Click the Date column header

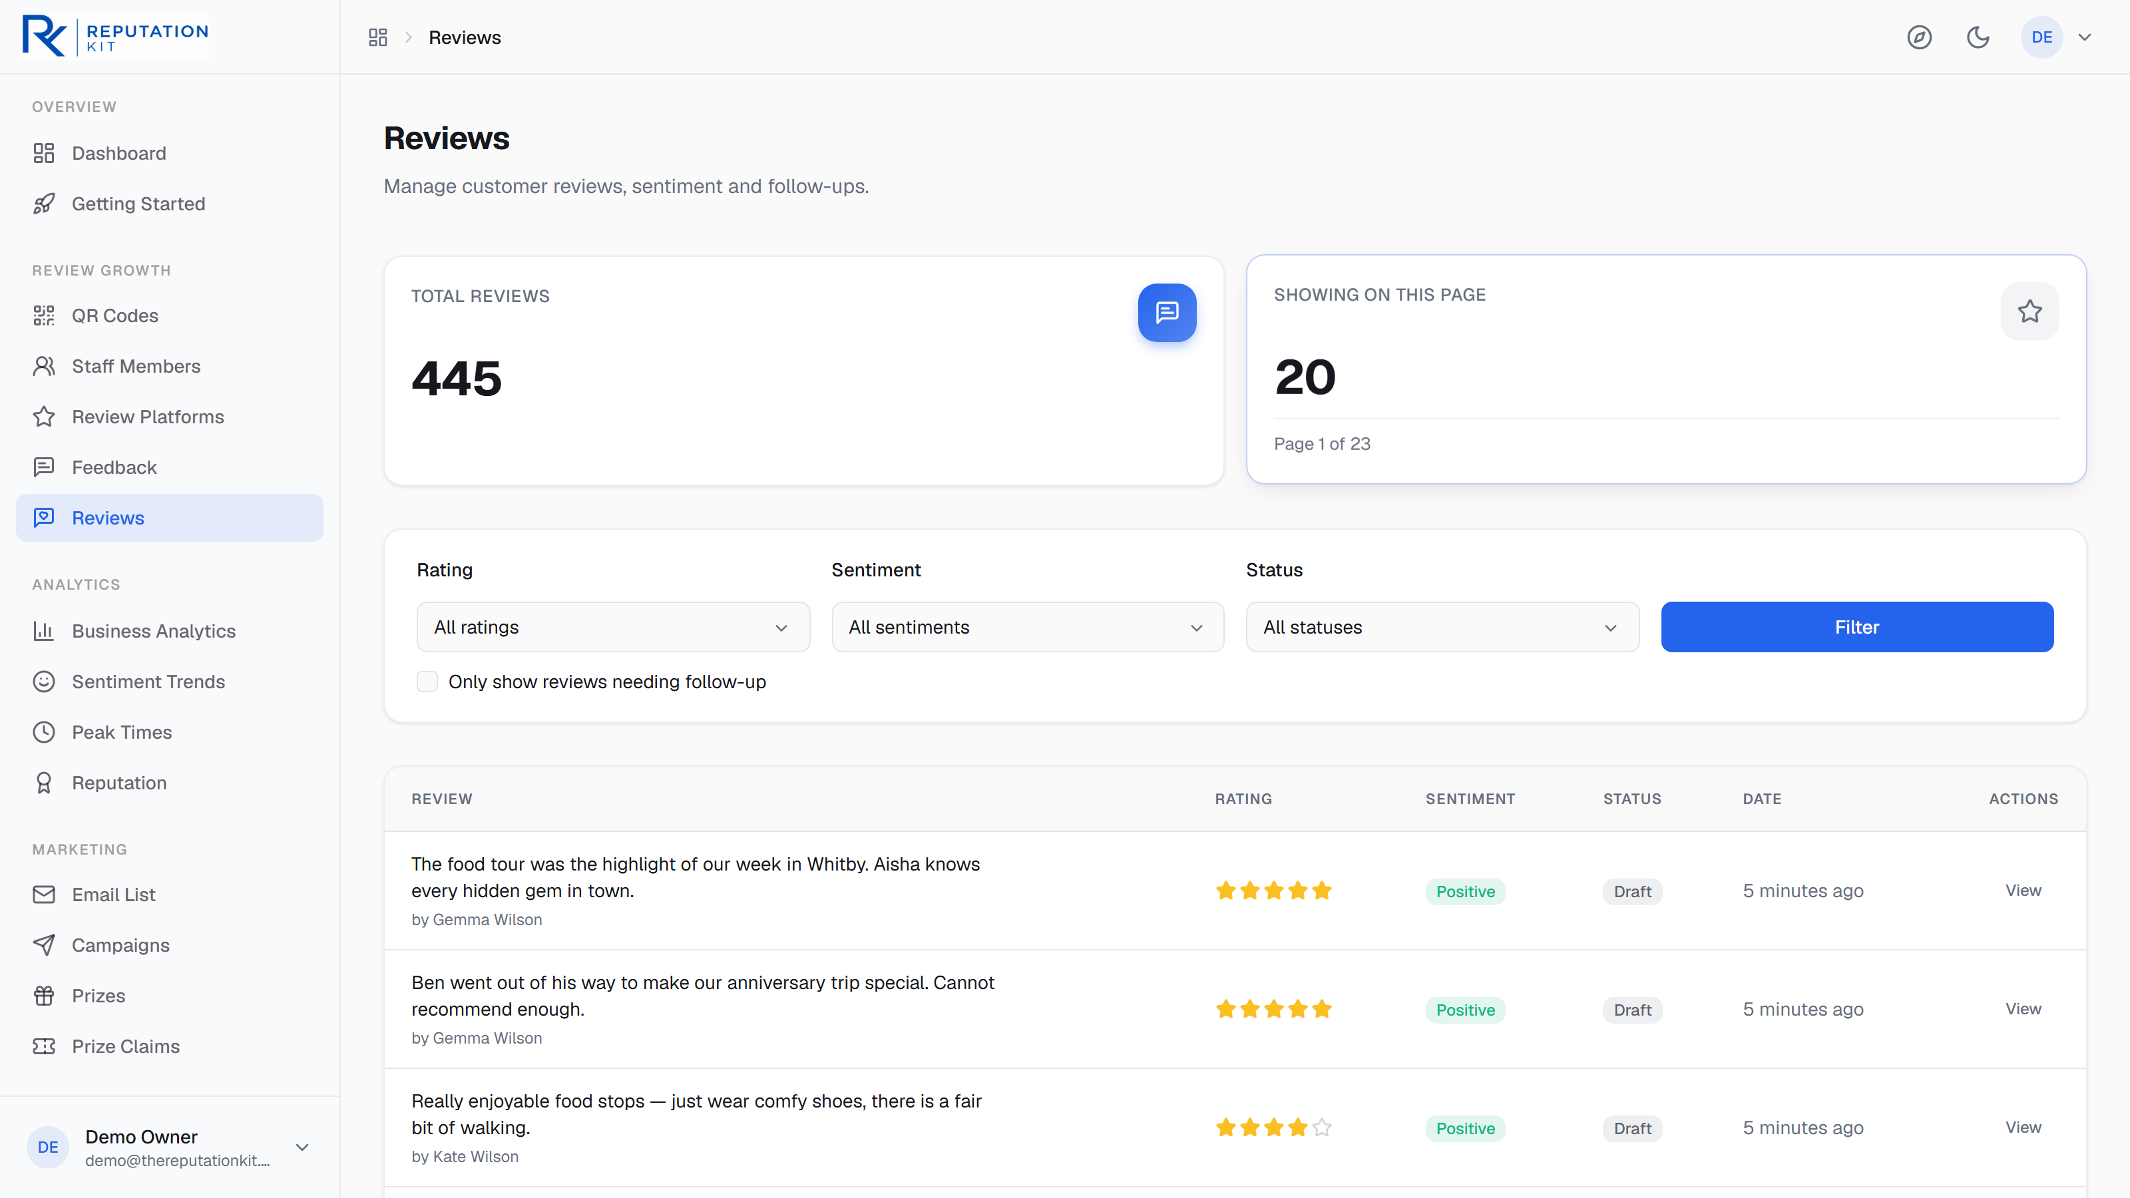1762,799
